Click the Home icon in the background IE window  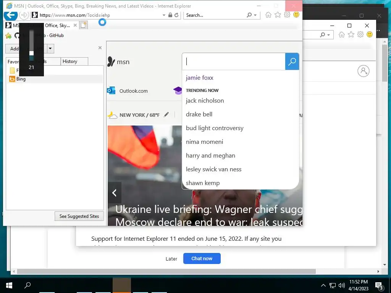tap(342, 35)
